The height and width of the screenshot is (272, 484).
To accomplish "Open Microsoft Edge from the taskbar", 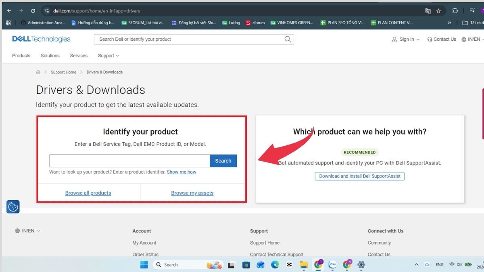I will coord(275,265).
